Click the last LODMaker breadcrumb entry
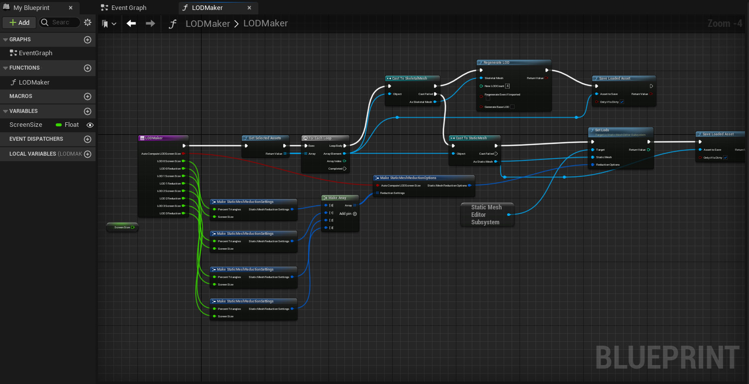 coord(265,23)
